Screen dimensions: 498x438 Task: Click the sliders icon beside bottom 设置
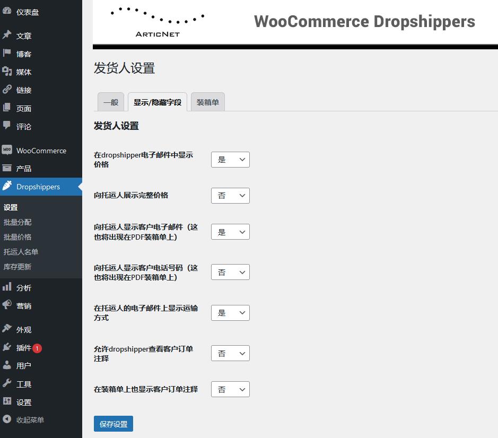(7, 401)
